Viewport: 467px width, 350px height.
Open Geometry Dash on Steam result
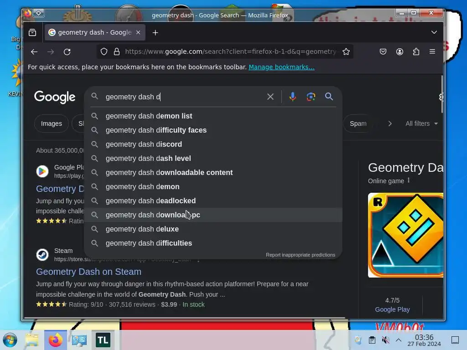click(x=89, y=272)
